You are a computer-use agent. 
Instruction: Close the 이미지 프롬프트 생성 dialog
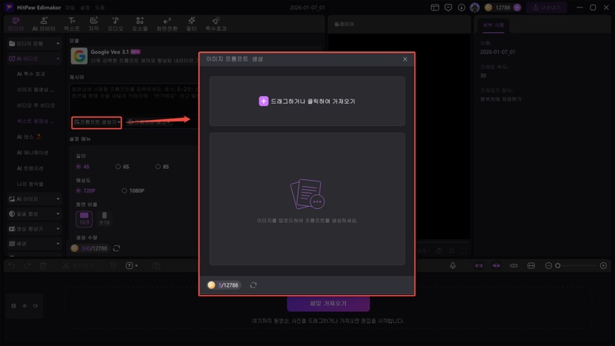tap(405, 59)
